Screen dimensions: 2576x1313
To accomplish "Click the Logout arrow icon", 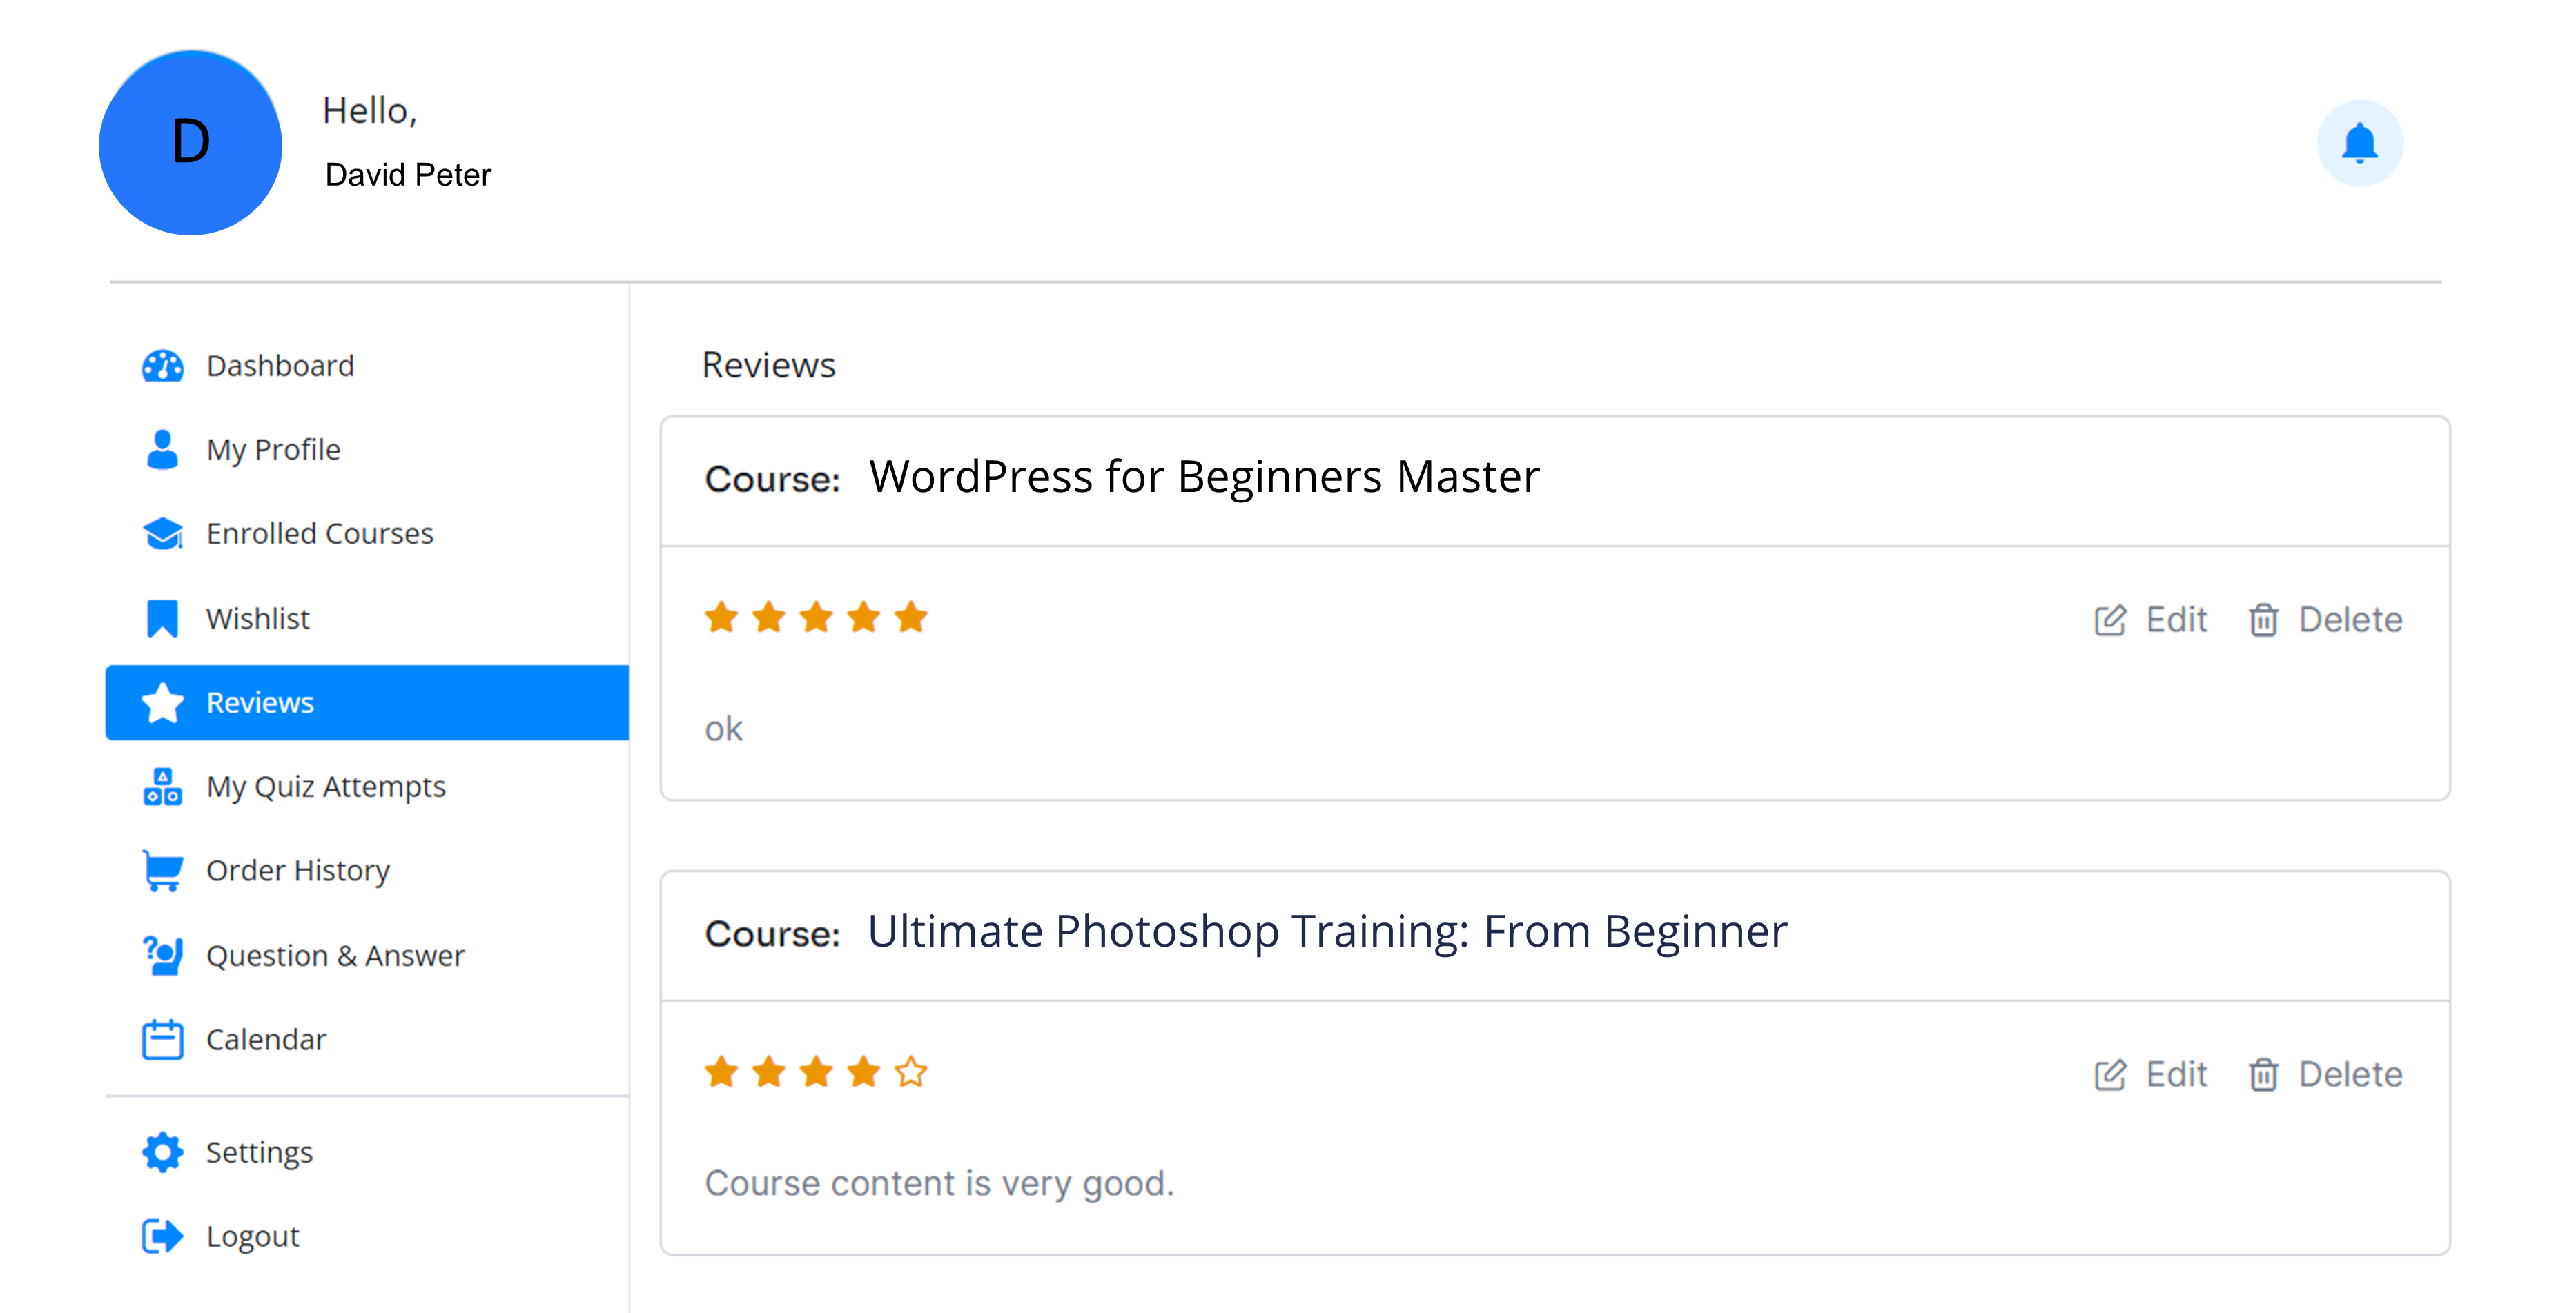I will click(162, 1236).
